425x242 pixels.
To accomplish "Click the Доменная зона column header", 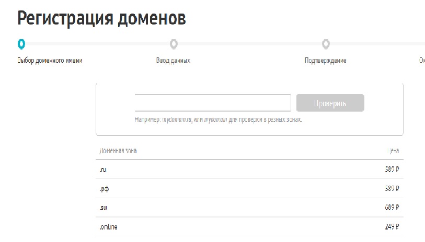I will click(x=118, y=151).
